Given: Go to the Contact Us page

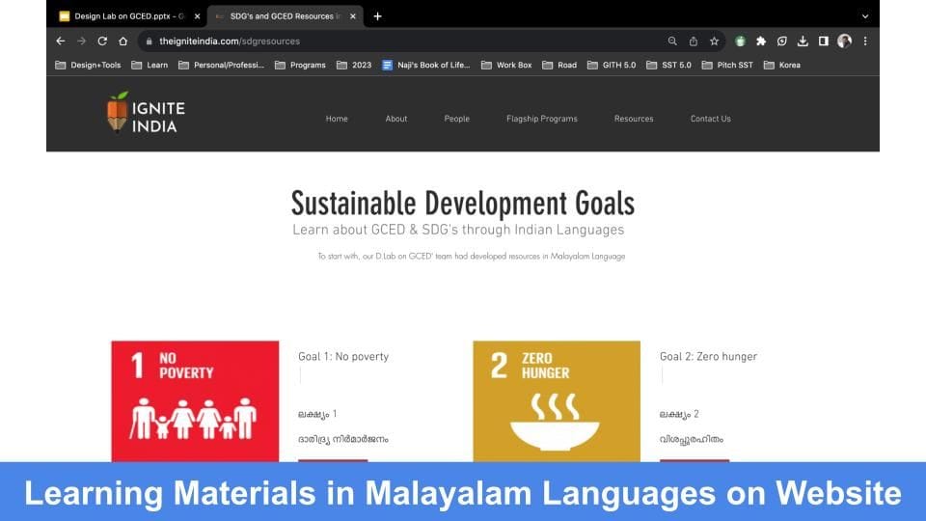Looking at the screenshot, I should [x=710, y=119].
